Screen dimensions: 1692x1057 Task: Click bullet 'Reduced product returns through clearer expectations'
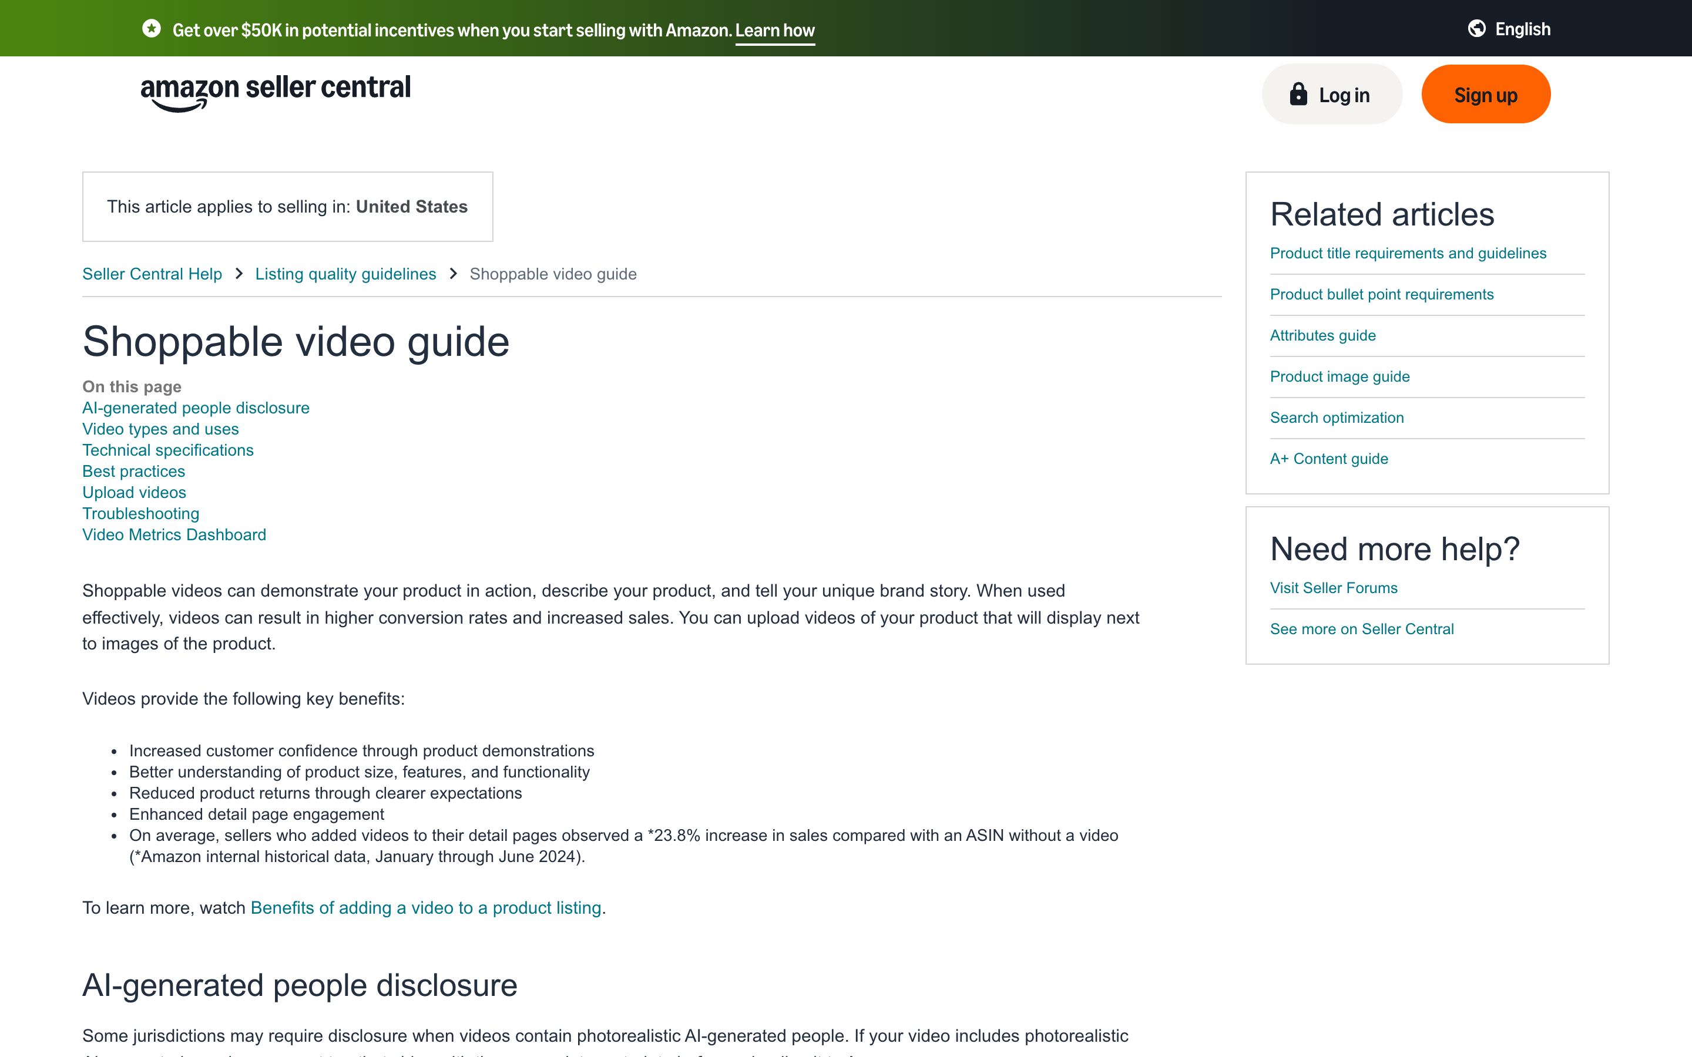pyautogui.click(x=326, y=793)
